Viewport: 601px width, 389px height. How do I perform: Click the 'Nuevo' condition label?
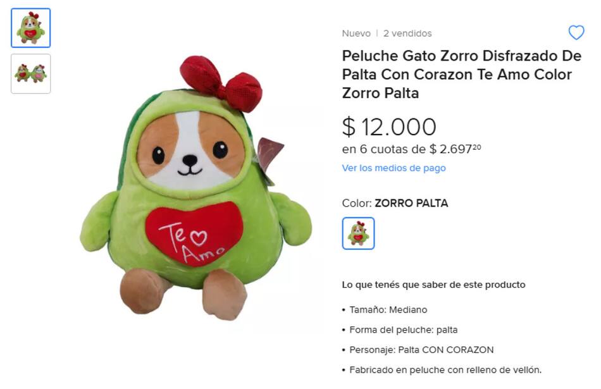pos(356,34)
